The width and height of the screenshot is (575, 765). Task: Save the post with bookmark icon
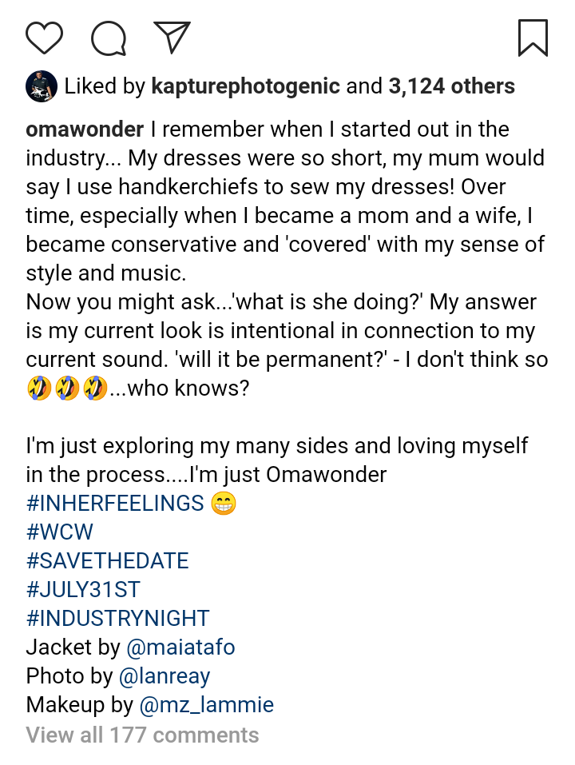click(x=533, y=38)
